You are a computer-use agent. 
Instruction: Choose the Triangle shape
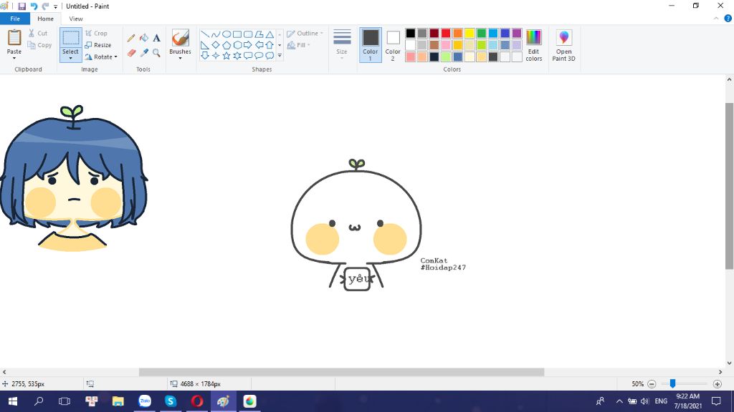click(270, 34)
